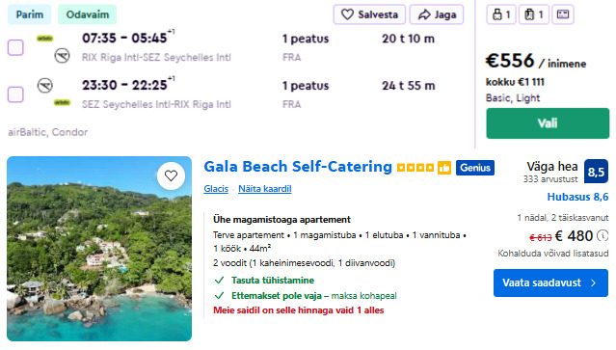This screenshot has height=350, width=616.
Task: Share the flight using Jaga button
Action: tap(437, 14)
